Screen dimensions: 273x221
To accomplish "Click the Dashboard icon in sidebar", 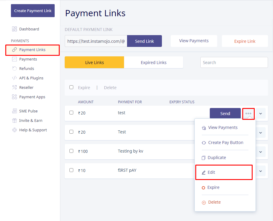I will click(x=14, y=29).
